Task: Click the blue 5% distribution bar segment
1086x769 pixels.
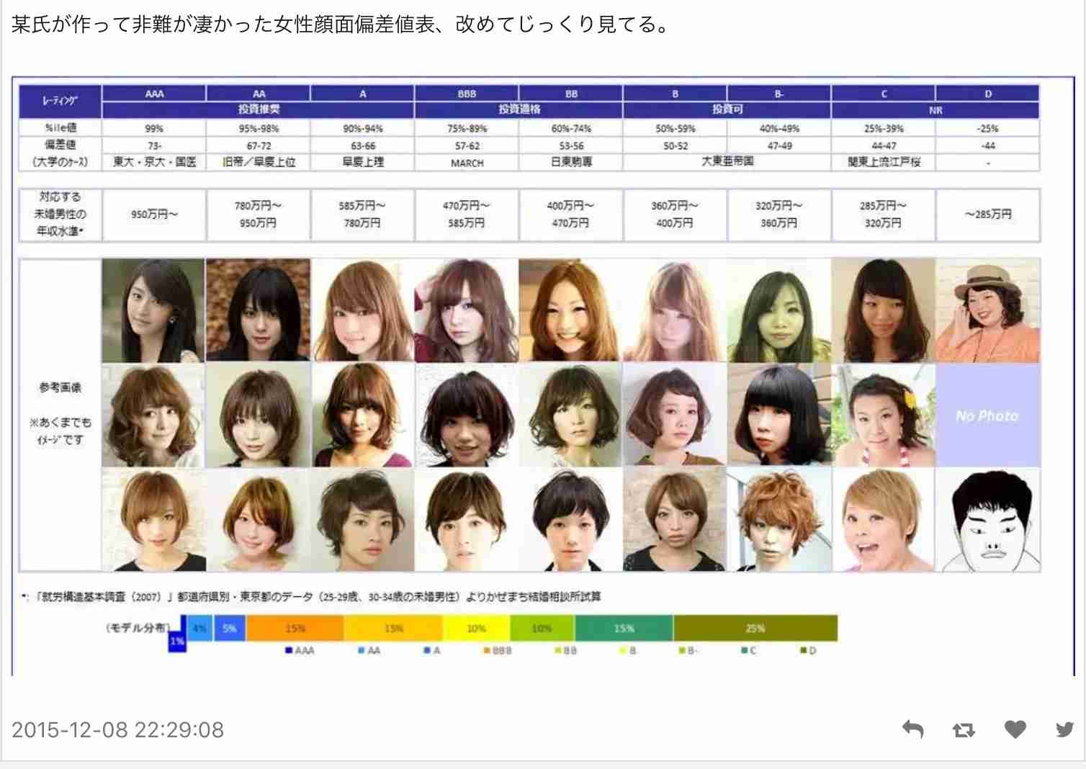Action: pyautogui.click(x=230, y=628)
